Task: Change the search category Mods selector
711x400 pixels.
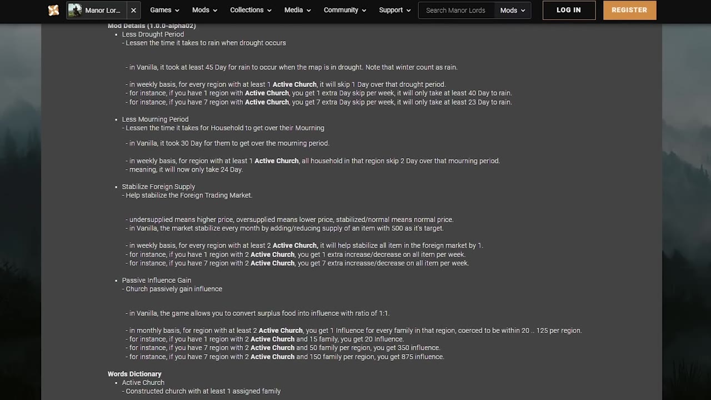Action: pyautogui.click(x=512, y=10)
